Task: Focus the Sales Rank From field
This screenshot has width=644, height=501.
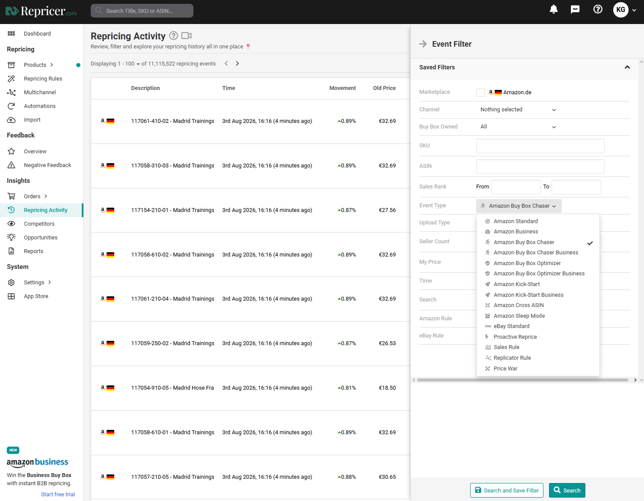Action: click(516, 187)
